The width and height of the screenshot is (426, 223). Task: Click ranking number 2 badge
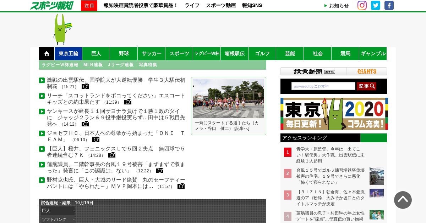(288, 173)
